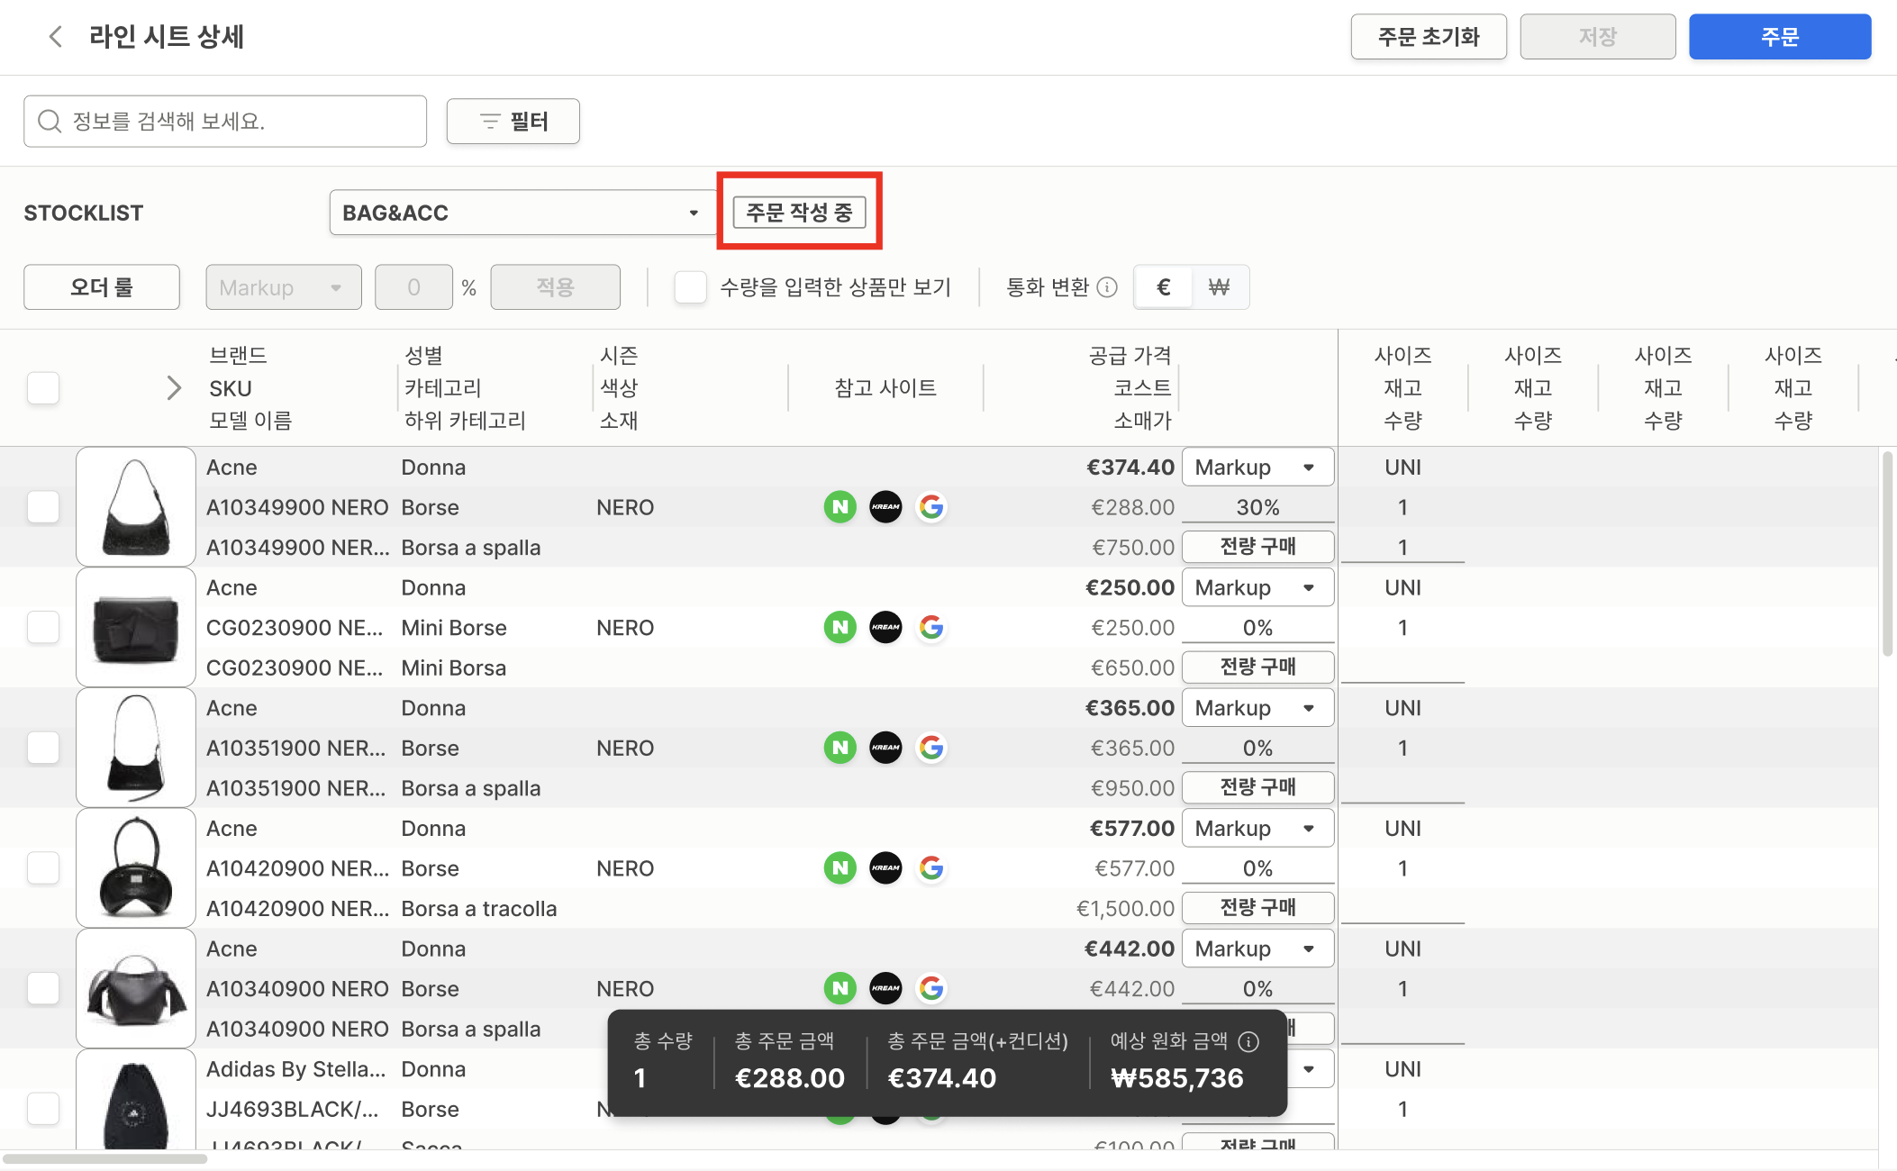Open the BAG&ACC stocklist dropdown
Screen dimensions: 1897x1171
[x=522, y=213]
